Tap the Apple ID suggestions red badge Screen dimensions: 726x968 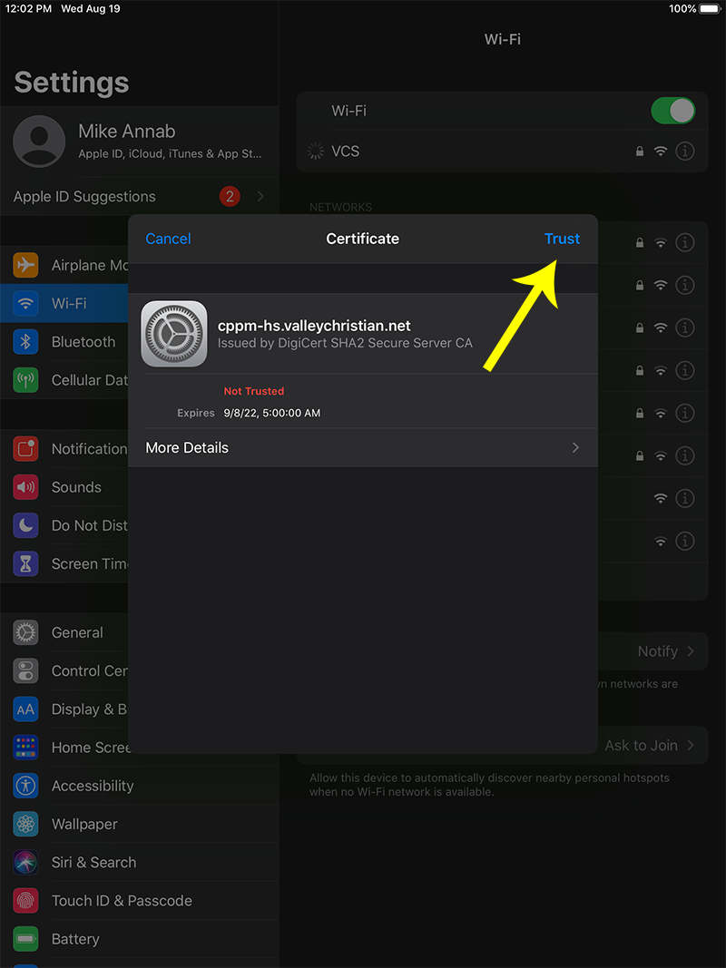click(x=230, y=197)
